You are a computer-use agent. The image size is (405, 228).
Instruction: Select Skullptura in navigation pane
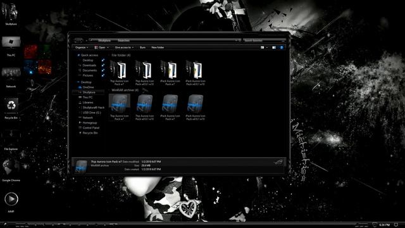pyautogui.click(x=89, y=92)
